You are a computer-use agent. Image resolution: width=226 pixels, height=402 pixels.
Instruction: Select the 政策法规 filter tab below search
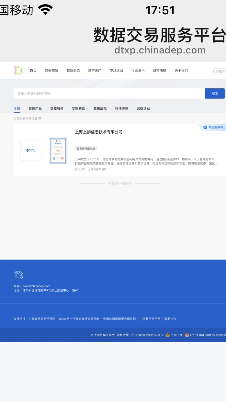click(x=100, y=109)
